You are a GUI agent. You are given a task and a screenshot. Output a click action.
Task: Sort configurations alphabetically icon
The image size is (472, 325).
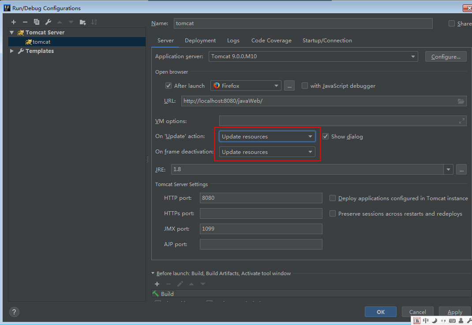94,22
